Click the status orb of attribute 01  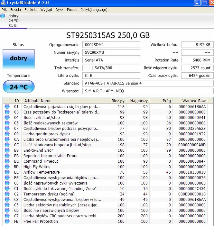click(7, 106)
